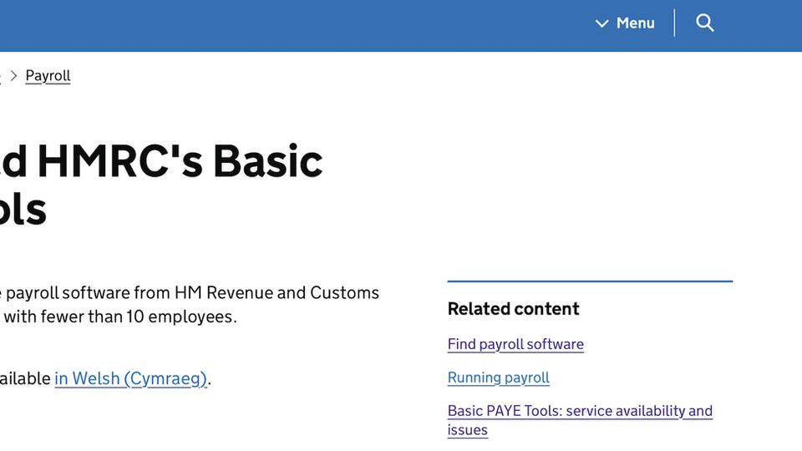
Task: Click the chevron arrow beside Menu
Action: (x=601, y=23)
